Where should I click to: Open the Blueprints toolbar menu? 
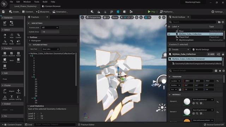coord(43,12)
